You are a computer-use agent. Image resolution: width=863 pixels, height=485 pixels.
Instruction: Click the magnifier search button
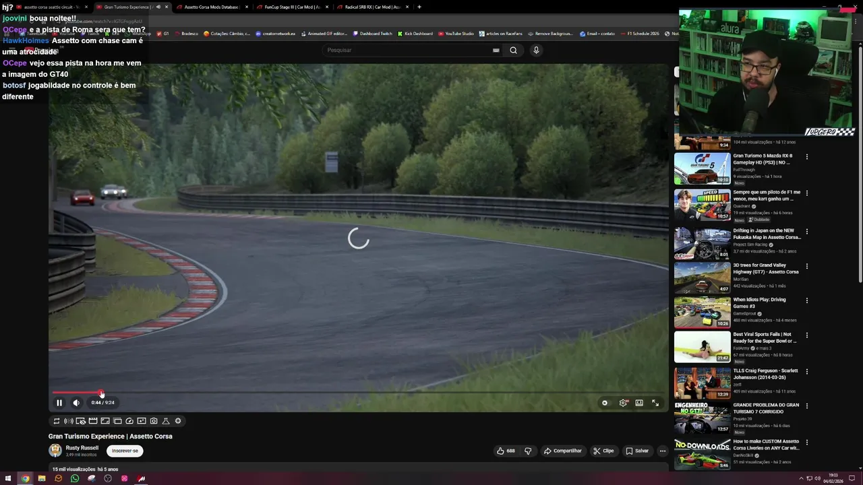point(513,50)
